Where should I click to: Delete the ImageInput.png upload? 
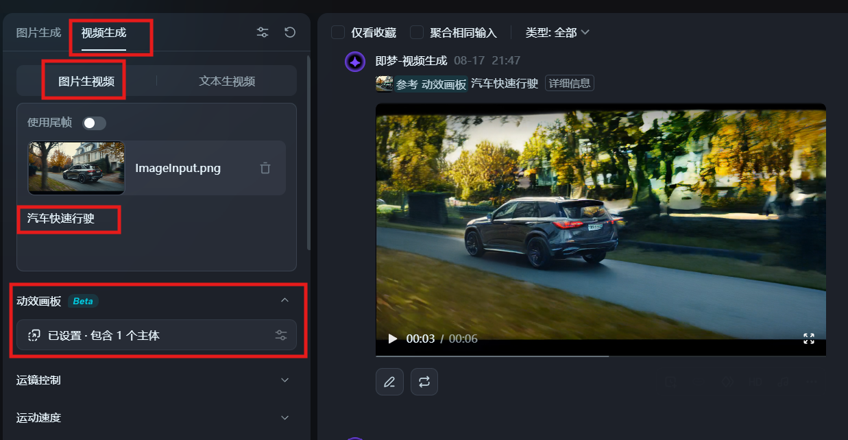tap(265, 168)
